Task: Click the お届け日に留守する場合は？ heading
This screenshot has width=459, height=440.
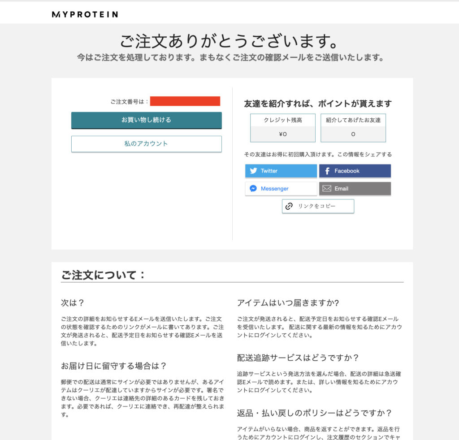Action: pos(114,366)
